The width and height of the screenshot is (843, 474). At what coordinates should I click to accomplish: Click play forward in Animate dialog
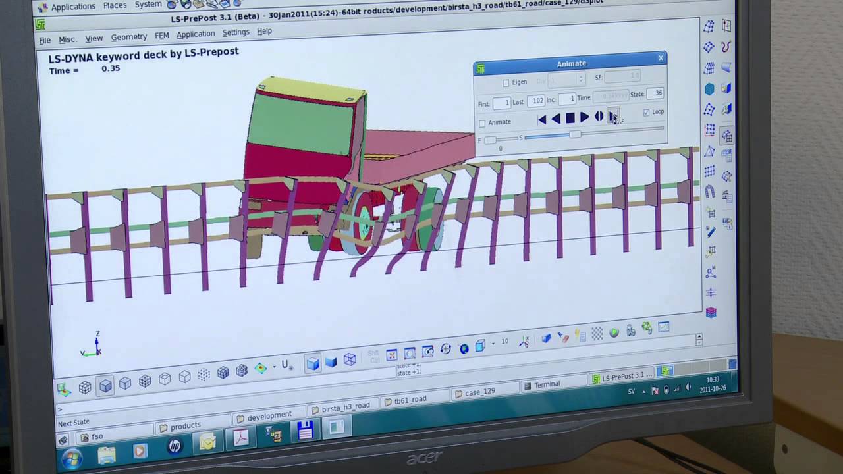[584, 117]
